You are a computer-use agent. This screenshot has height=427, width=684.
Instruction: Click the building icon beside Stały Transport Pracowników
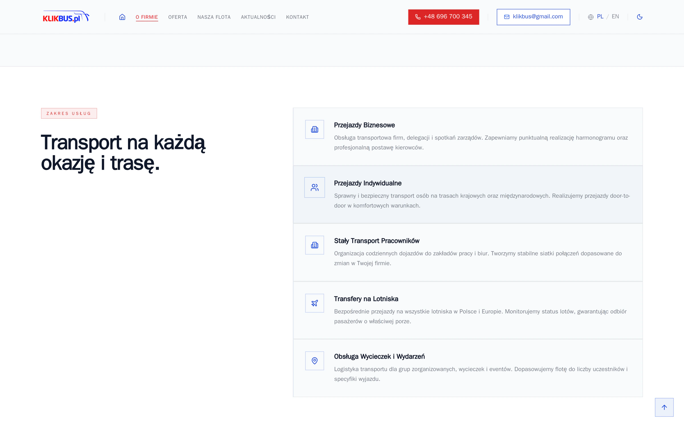coord(315,245)
